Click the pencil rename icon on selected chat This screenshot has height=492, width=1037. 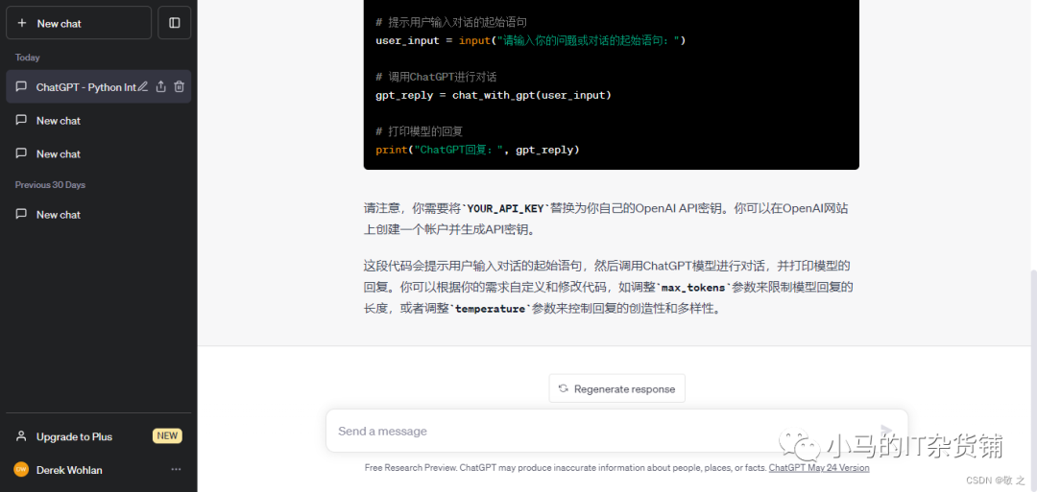pos(143,87)
